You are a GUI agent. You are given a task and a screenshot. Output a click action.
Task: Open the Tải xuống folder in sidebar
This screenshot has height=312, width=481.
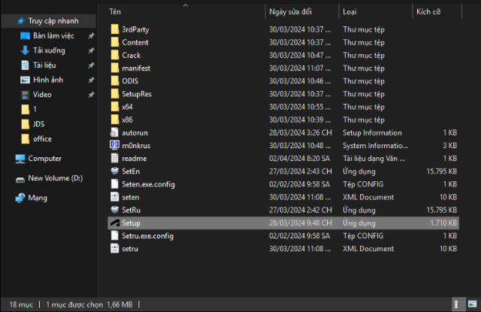pos(48,50)
